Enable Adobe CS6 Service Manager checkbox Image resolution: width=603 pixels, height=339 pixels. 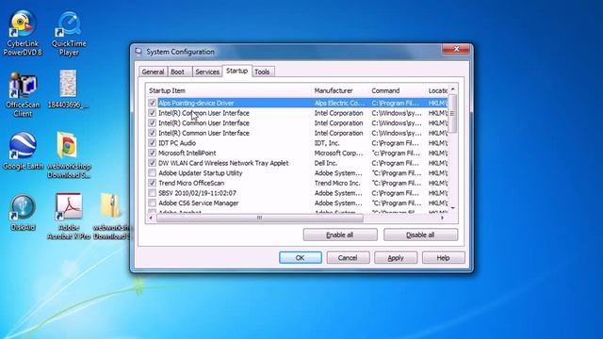153,203
